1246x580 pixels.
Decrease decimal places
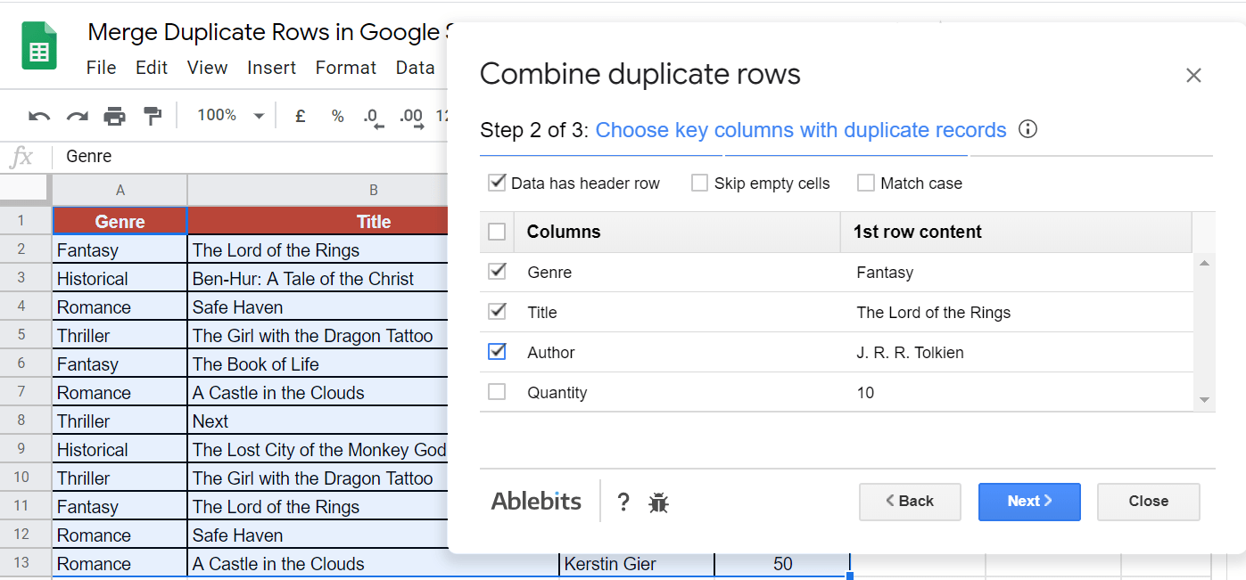(374, 116)
